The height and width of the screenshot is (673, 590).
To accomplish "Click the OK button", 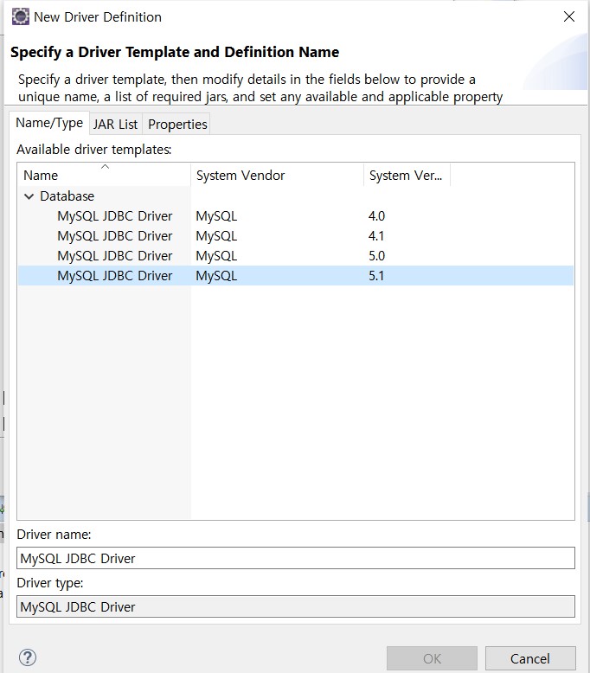I will 432,658.
